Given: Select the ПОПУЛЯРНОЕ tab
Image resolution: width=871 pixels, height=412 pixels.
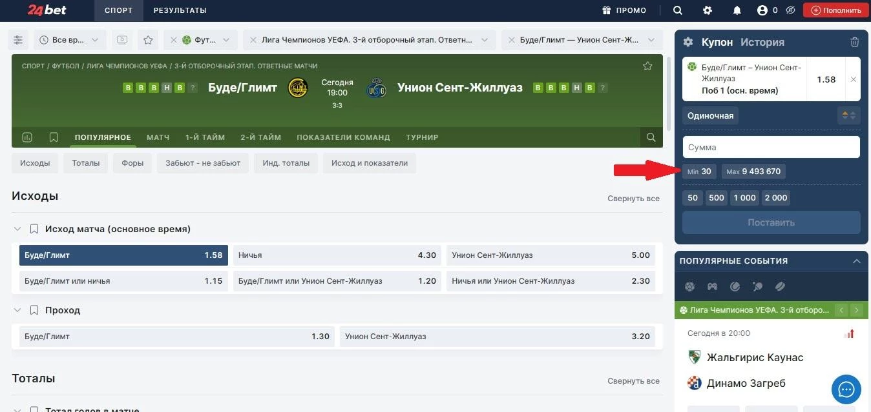Looking at the screenshot, I should pos(103,137).
